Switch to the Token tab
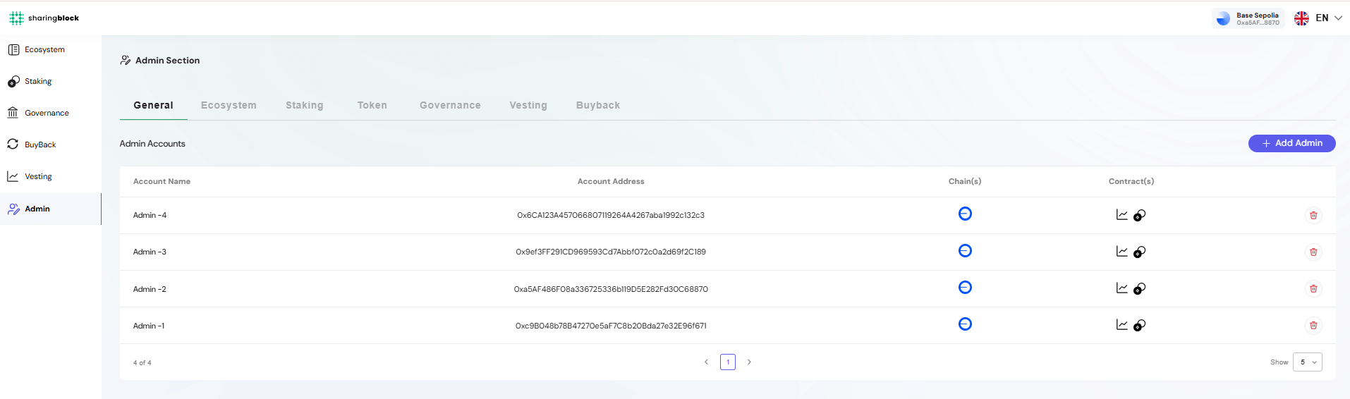This screenshot has height=399, width=1350. click(372, 105)
